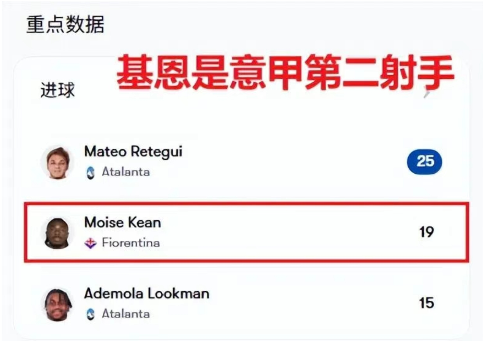Open Ademola Lookman player name
The width and height of the screenshot is (483, 341).
coord(146,294)
